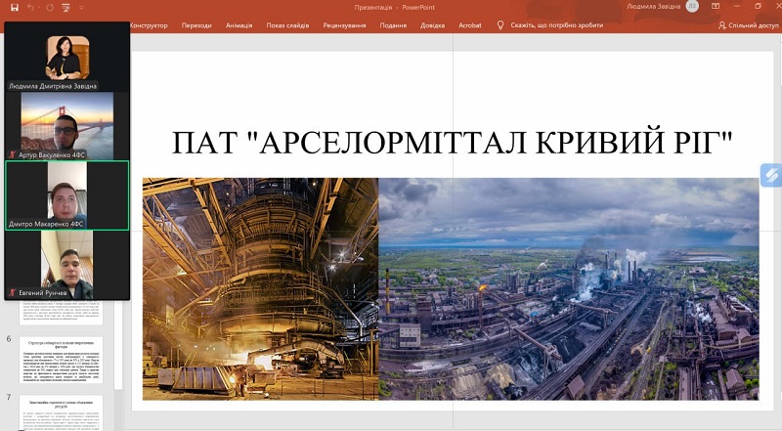Open the Acrobat ribbon tab
The height and width of the screenshot is (431, 782).
(x=470, y=25)
